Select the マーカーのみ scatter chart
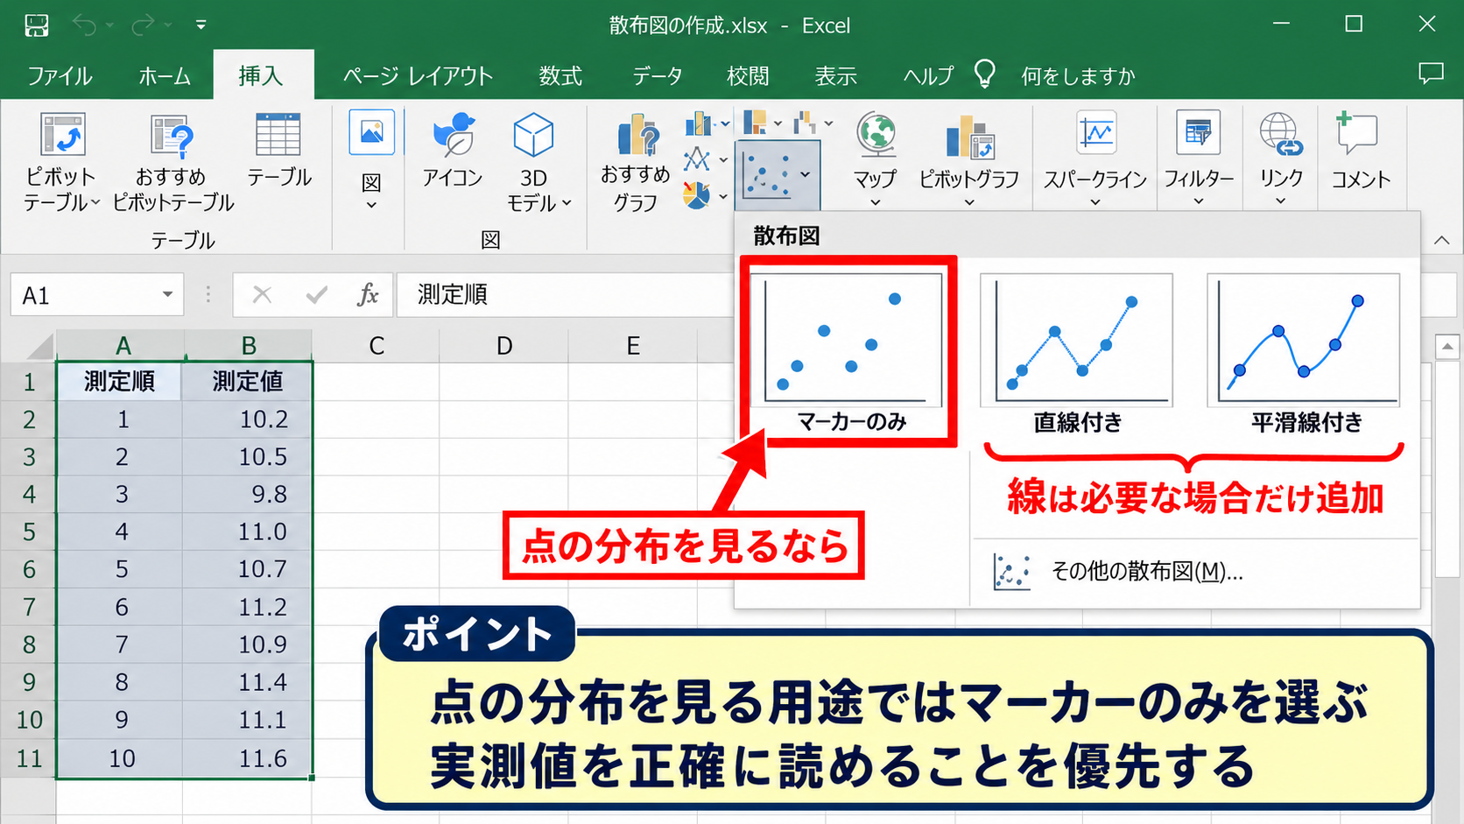This screenshot has width=1464, height=824. [848, 351]
